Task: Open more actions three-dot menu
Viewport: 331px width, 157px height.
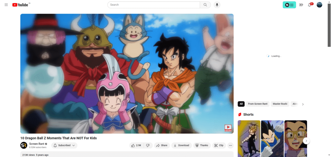Action: point(230,145)
